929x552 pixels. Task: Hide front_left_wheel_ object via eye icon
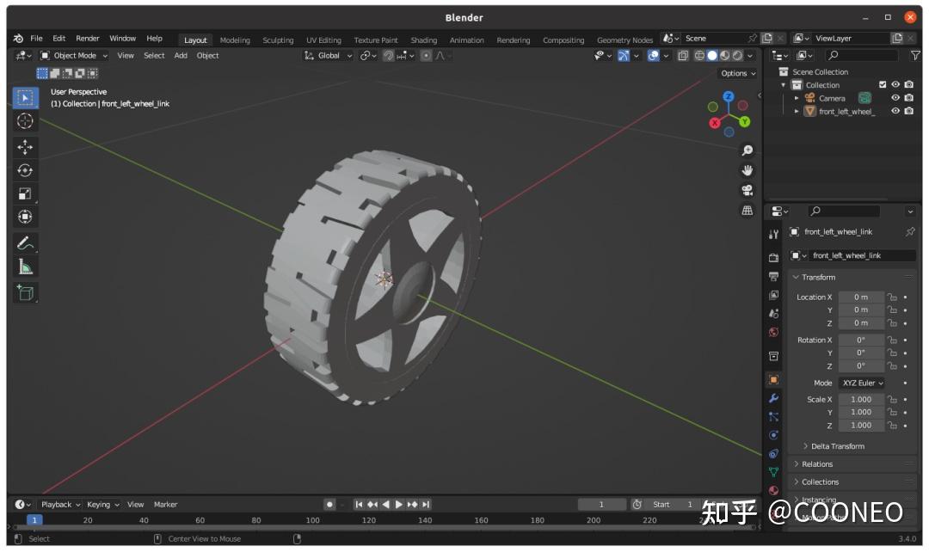pyautogui.click(x=895, y=111)
